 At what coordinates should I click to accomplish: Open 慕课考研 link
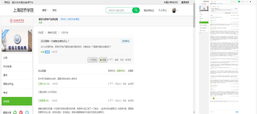(185, 2)
